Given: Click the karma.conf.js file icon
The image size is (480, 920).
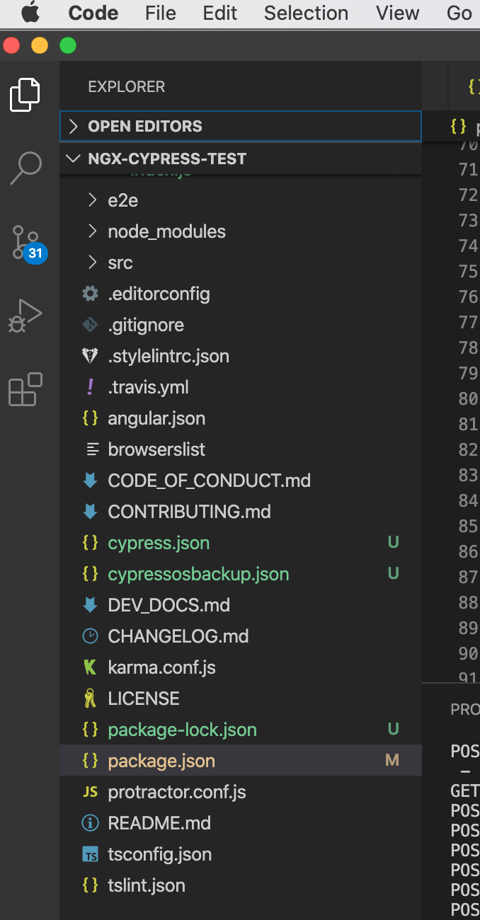Looking at the screenshot, I should coord(90,667).
